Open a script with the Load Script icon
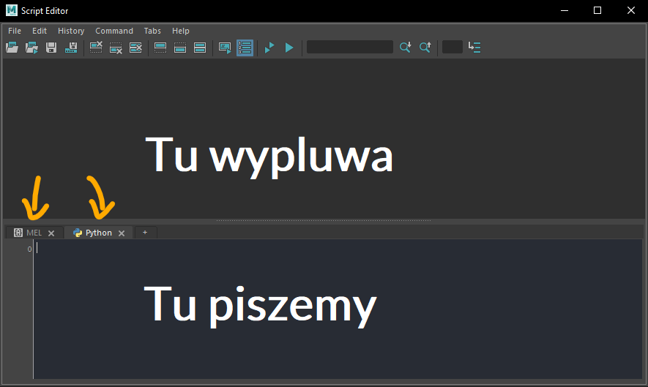Viewport: 648px width, 387px height. pos(12,48)
